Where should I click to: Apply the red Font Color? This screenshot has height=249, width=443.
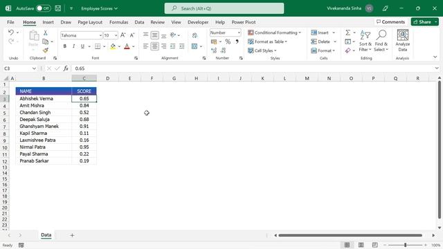pos(127,46)
